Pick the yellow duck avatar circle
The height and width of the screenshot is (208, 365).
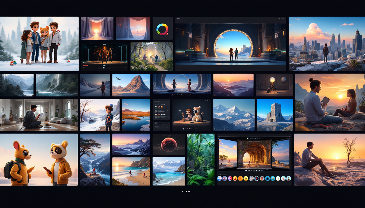(x=246, y=178)
